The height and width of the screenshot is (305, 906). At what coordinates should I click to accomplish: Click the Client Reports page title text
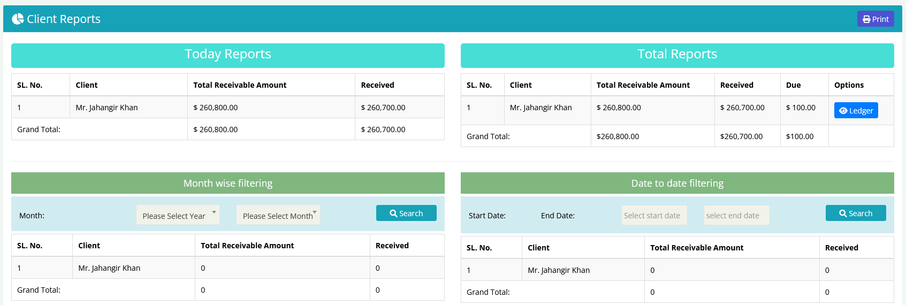(x=64, y=19)
